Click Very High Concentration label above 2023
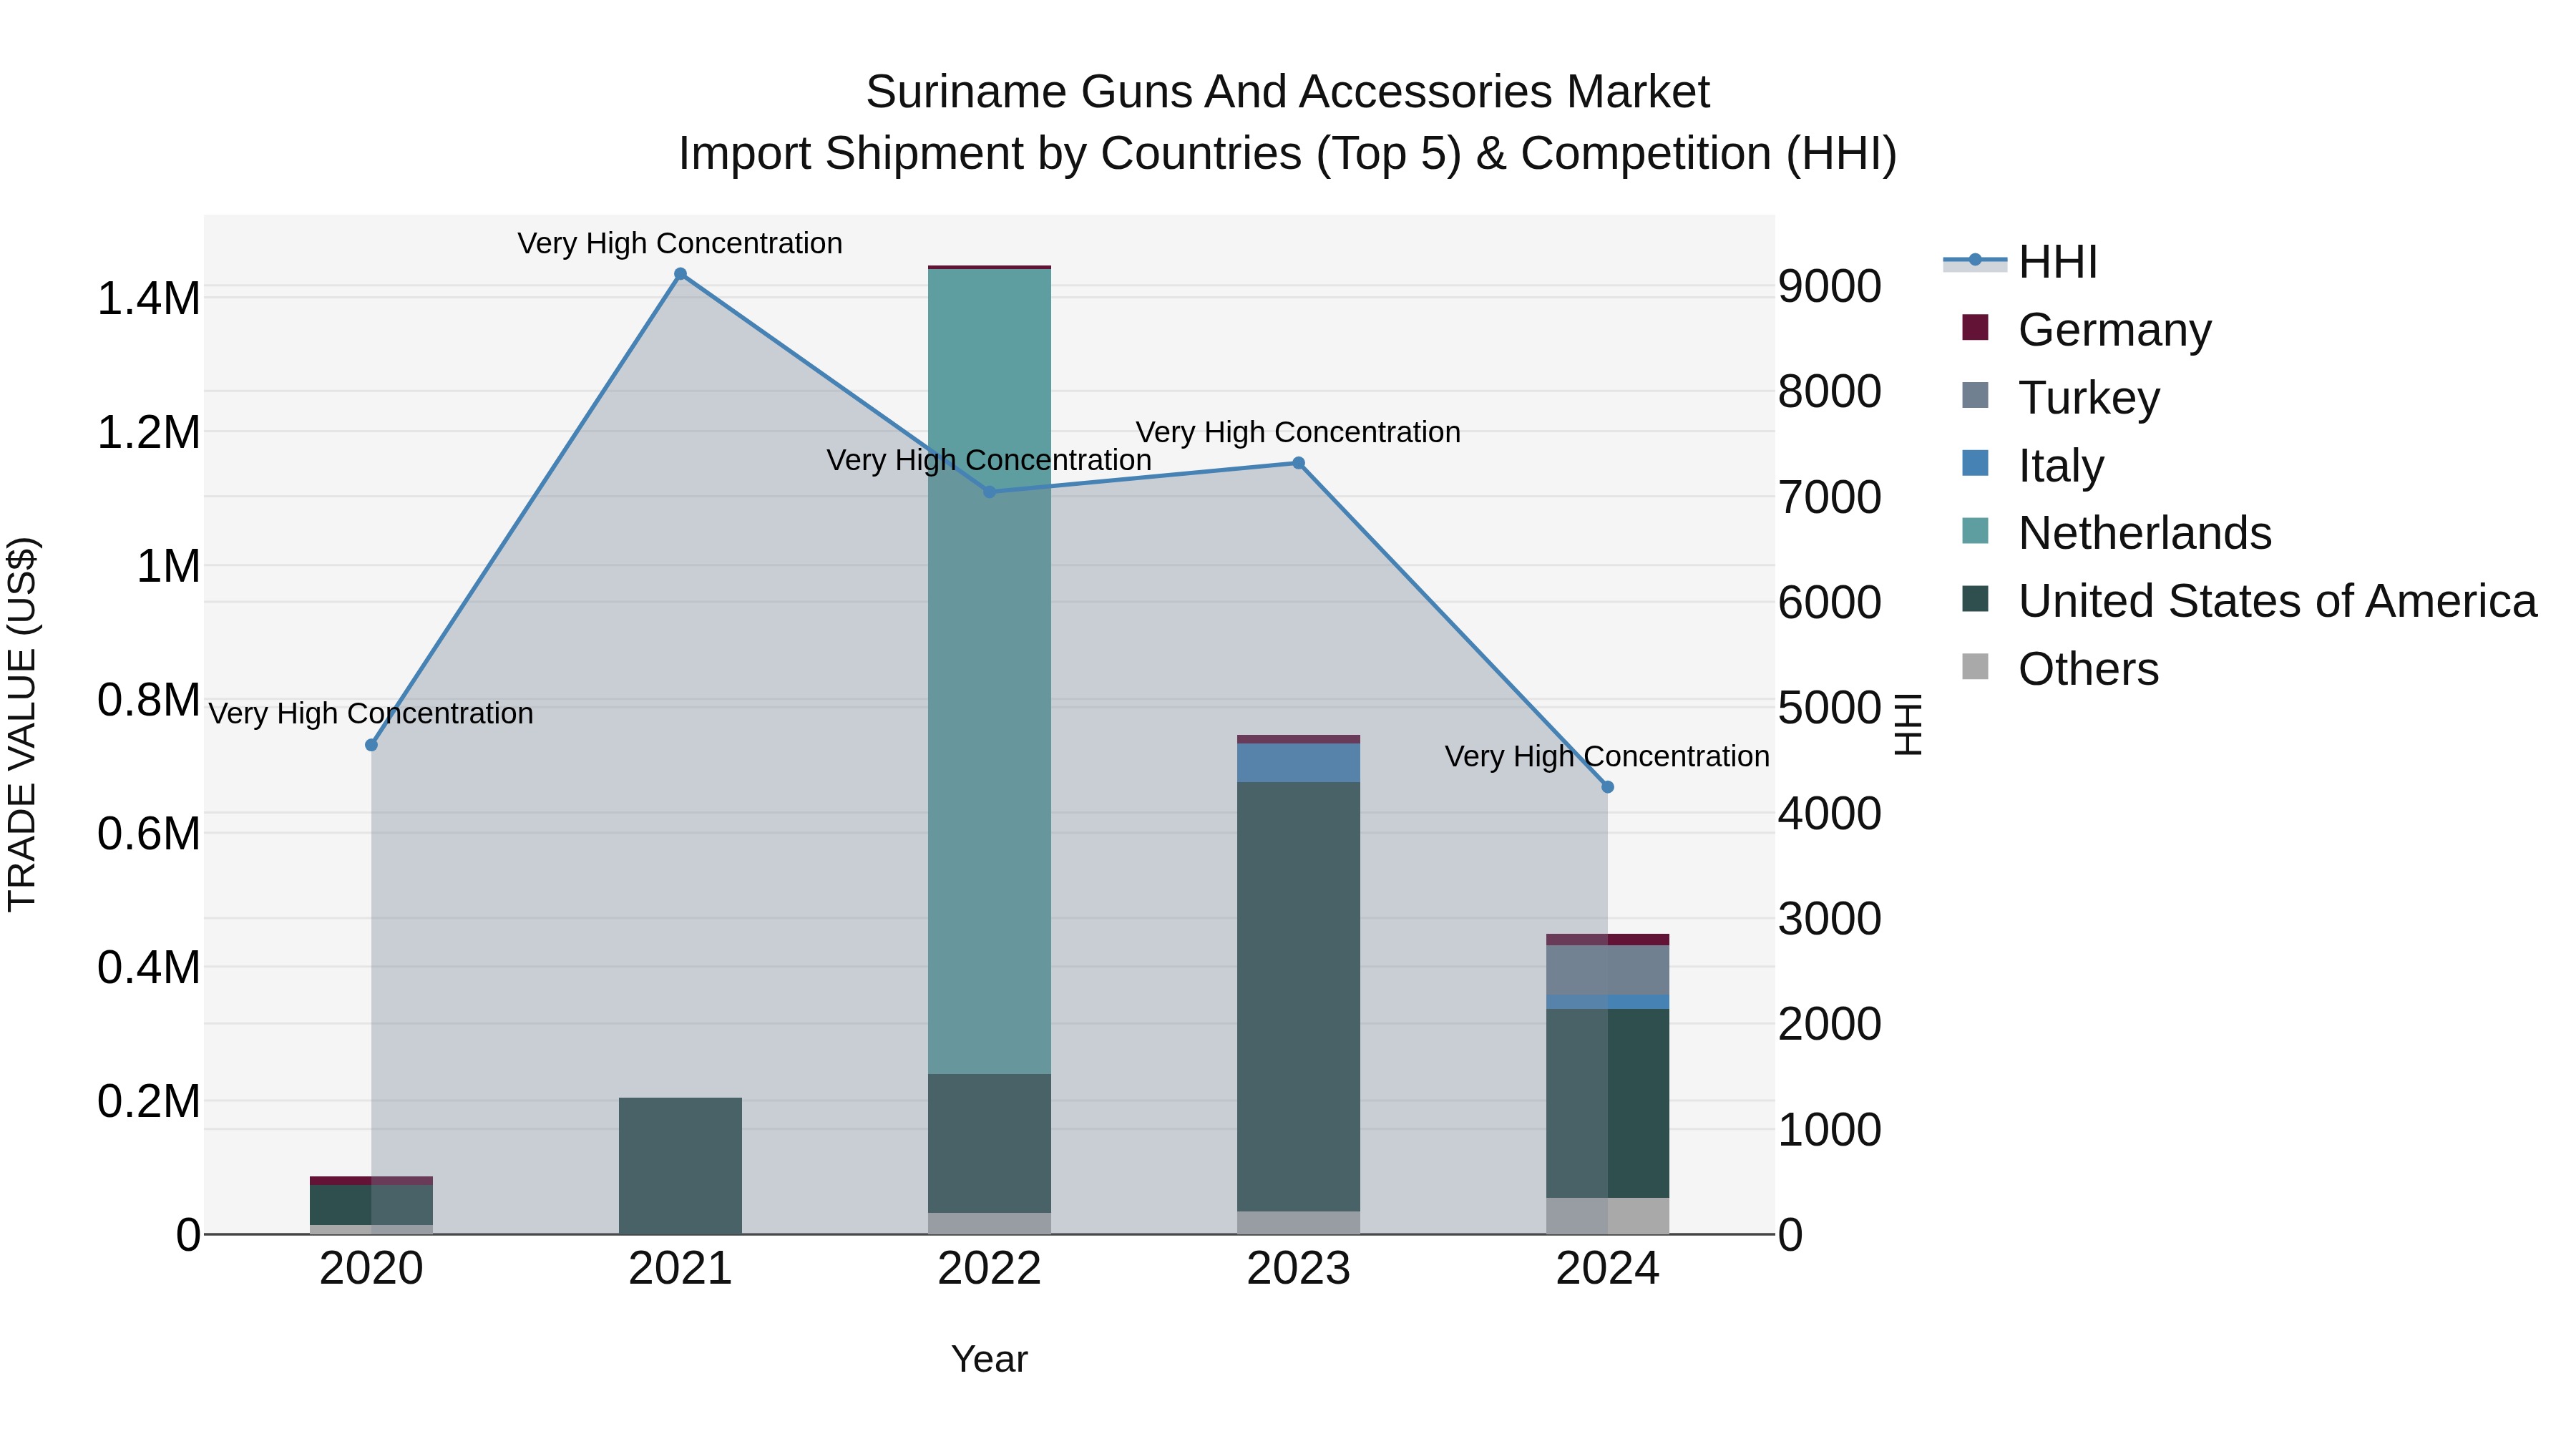This screenshot has width=2576, height=1449. tap(1298, 432)
